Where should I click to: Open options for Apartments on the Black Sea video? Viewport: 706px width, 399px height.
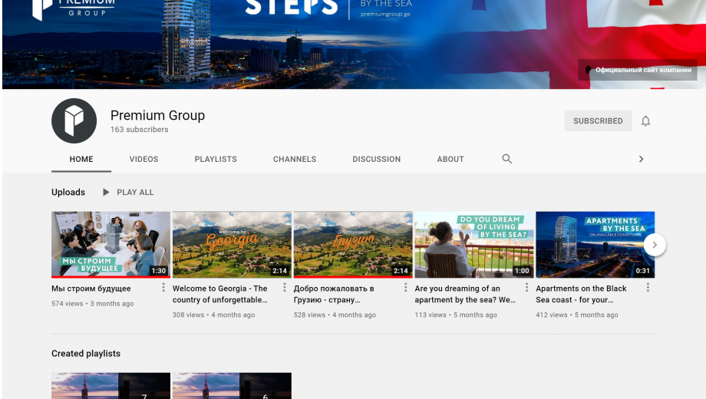pyautogui.click(x=648, y=287)
